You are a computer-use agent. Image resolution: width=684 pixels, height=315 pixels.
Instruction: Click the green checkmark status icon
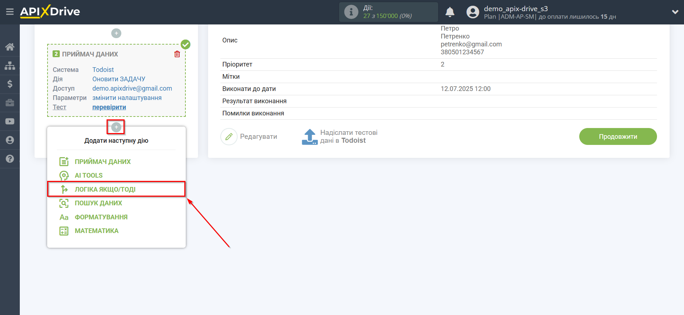[185, 44]
